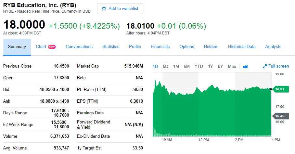The height and width of the screenshot is (154, 295).
Task: Switch to the Historical Data tab
Action: pos(242,47)
